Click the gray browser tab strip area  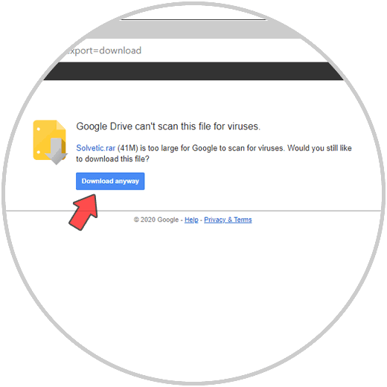pos(193,30)
